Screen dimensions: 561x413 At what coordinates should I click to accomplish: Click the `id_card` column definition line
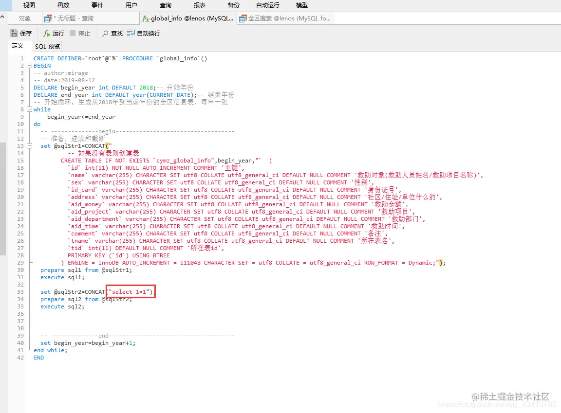(x=234, y=190)
